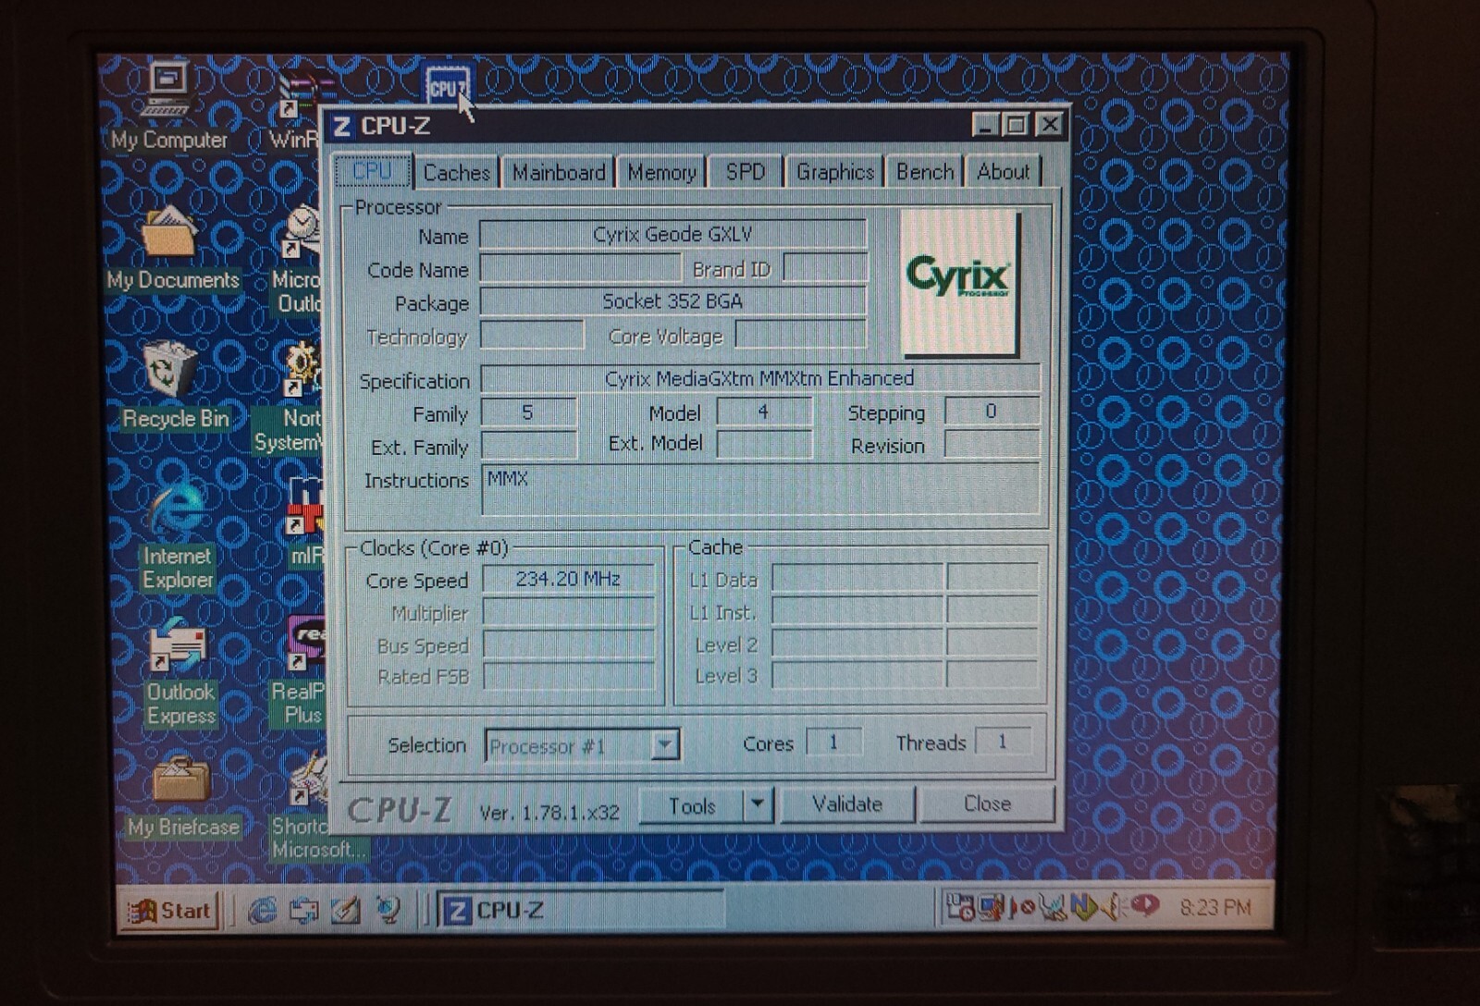The width and height of the screenshot is (1480, 1006).
Task: Click the volume speaker tray icon
Action: tap(1115, 908)
